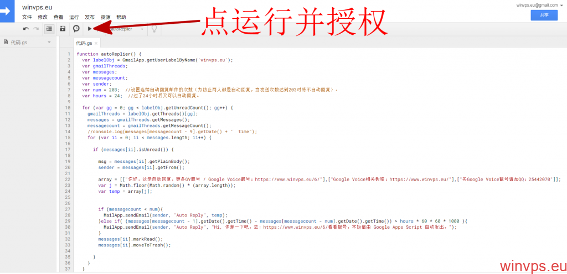Click the lightbulb hints icon
Image resolution: width=567 pixels, height=274 pixels.
tap(154, 28)
